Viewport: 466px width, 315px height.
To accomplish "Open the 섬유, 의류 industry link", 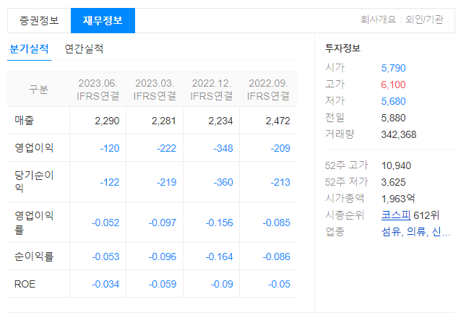I will pyautogui.click(x=416, y=232).
